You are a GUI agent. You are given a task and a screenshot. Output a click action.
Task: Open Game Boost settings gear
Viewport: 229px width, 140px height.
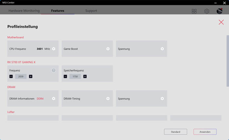(108, 49)
